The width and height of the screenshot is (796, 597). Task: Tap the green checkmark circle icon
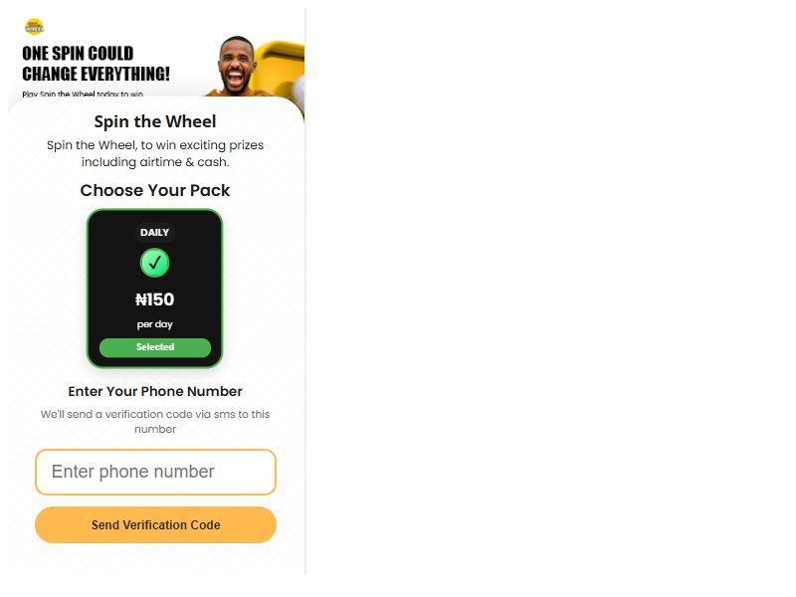154,263
